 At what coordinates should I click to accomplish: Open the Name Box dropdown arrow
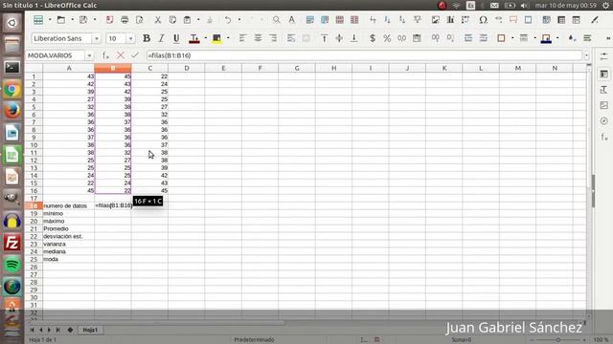89,55
